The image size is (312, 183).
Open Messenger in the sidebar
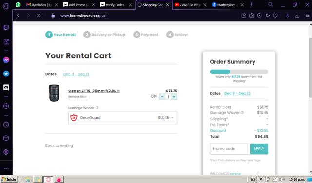(6, 60)
